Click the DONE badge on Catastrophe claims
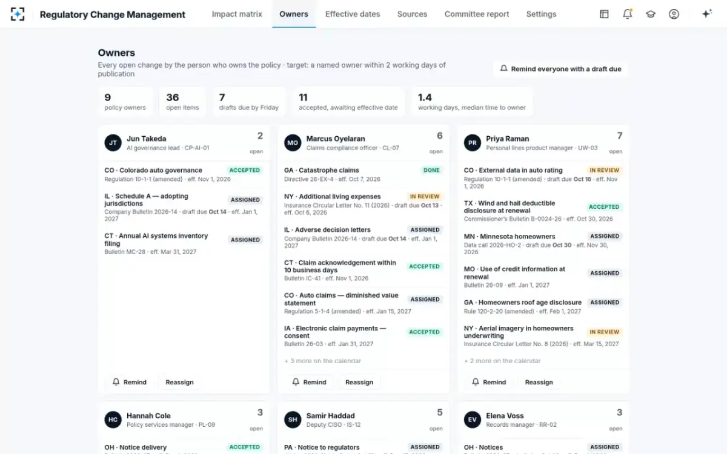The image size is (727, 454). (x=432, y=170)
